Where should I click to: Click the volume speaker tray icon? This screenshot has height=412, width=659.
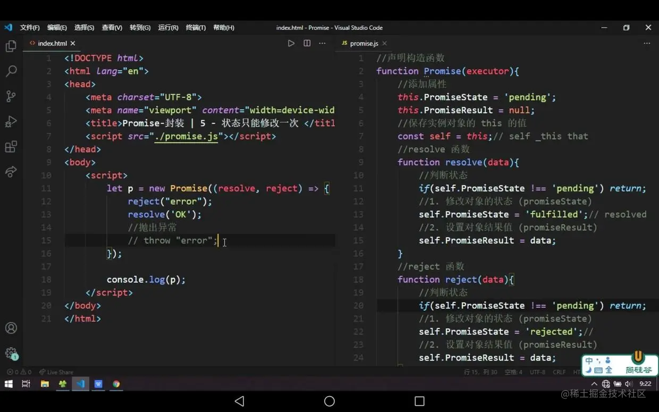629,384
